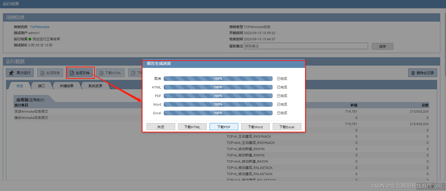The image size is (446, 191).
Task: Click the 用例信息 panel header
Action: 222,17
